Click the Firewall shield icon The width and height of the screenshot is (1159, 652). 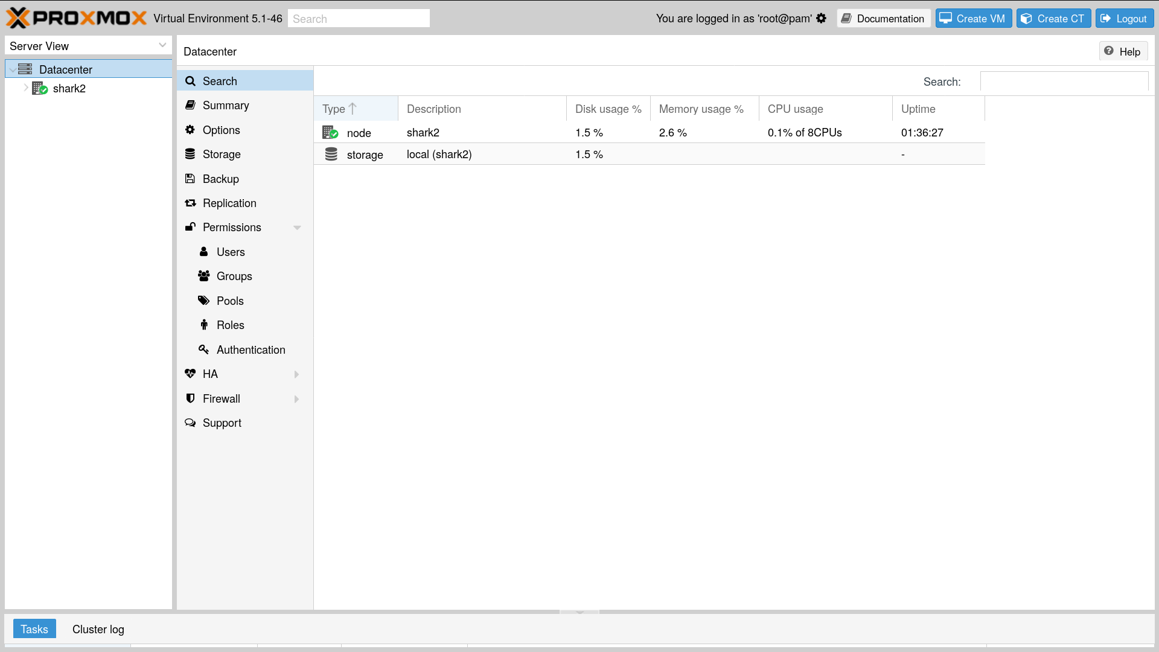coord(190,398)
